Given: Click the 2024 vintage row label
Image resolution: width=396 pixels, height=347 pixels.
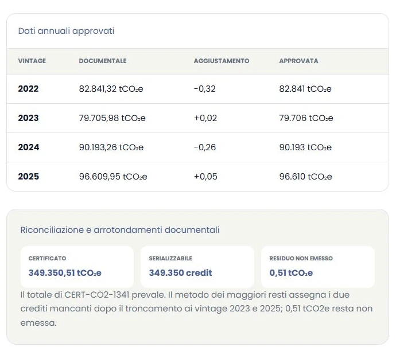Looking at the screenshot, I should point(29,147).
